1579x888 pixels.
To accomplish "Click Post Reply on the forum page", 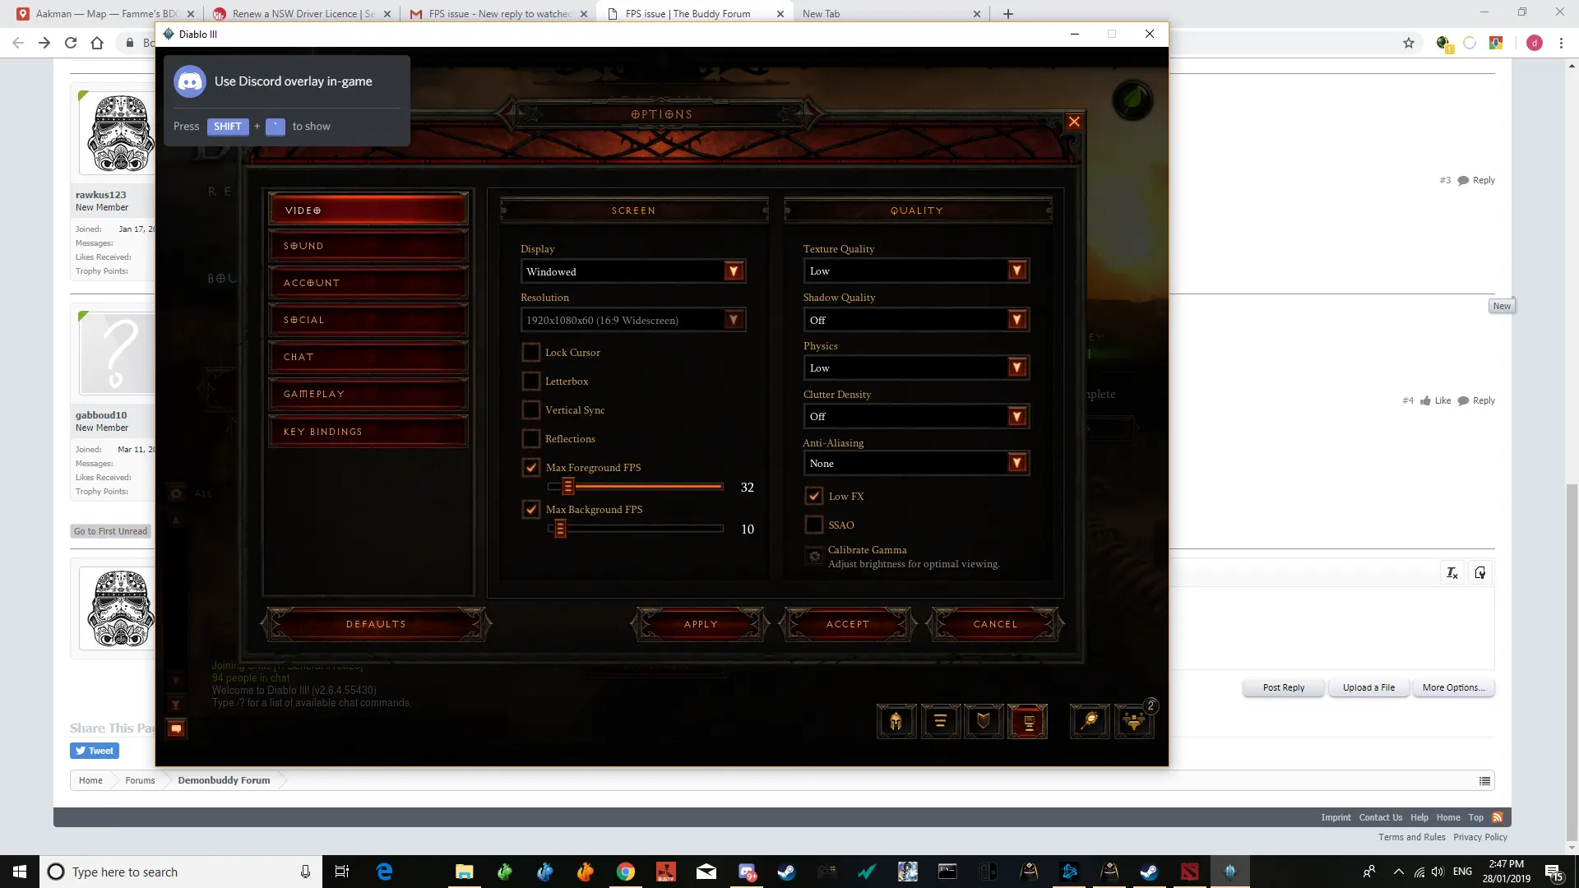I will tap(1284, 687).
